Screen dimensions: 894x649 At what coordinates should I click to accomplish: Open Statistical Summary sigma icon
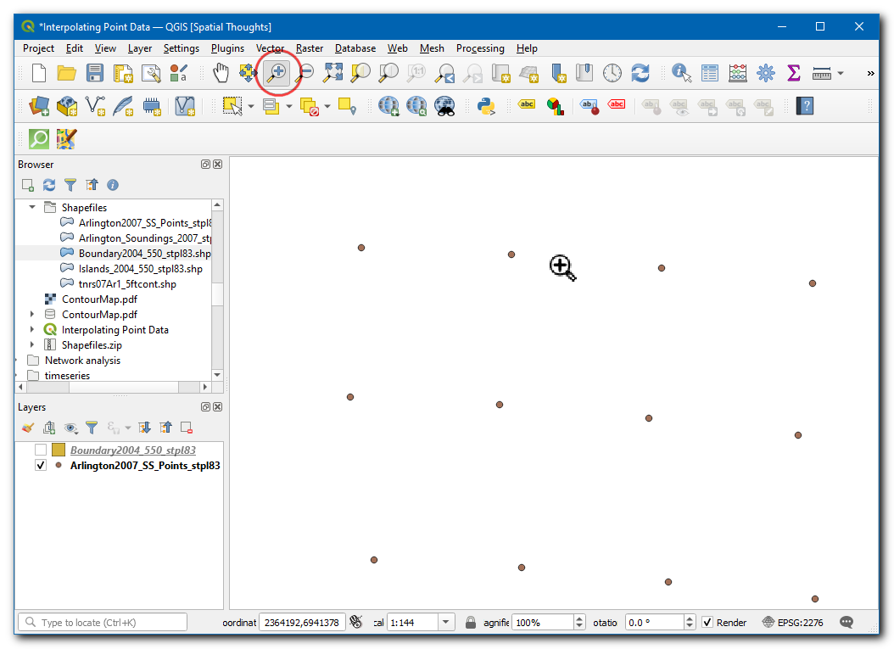point(794,73)
